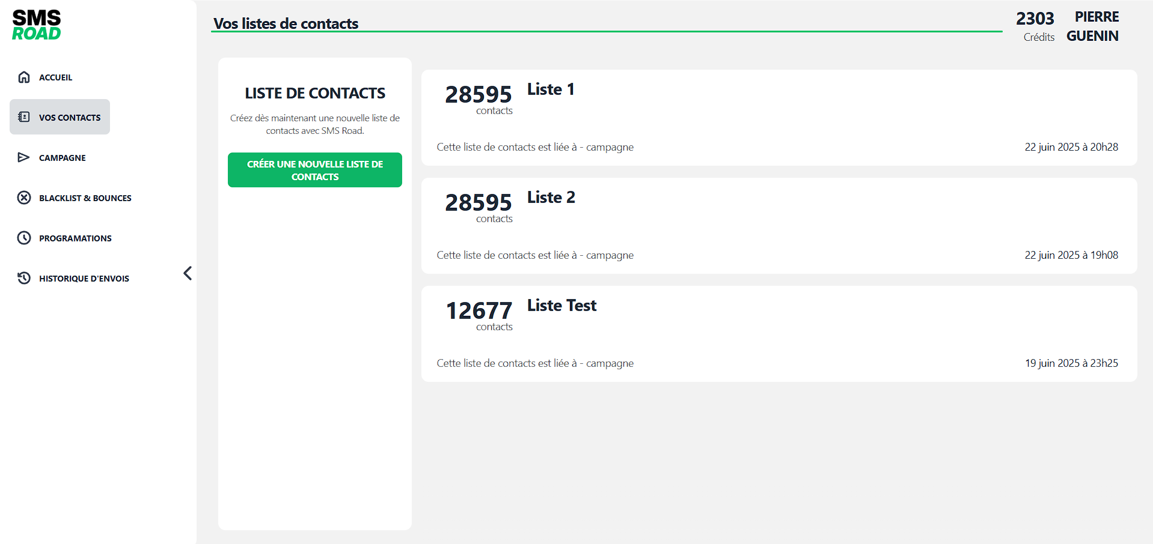Click the 12677 contacts count
The height and width of the screenshot is (544, 1153).
tap(479, 311)
